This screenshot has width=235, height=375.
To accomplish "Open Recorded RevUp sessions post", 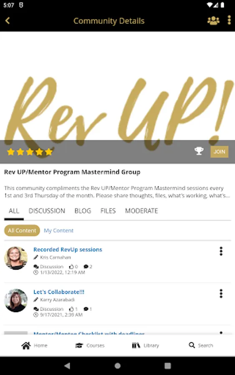I will (x=68, y=250).
